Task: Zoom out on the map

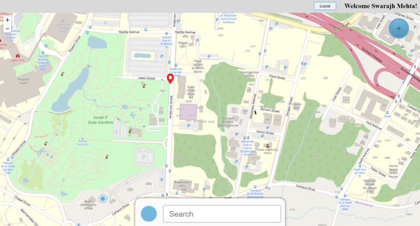Action: click(7, 29)
